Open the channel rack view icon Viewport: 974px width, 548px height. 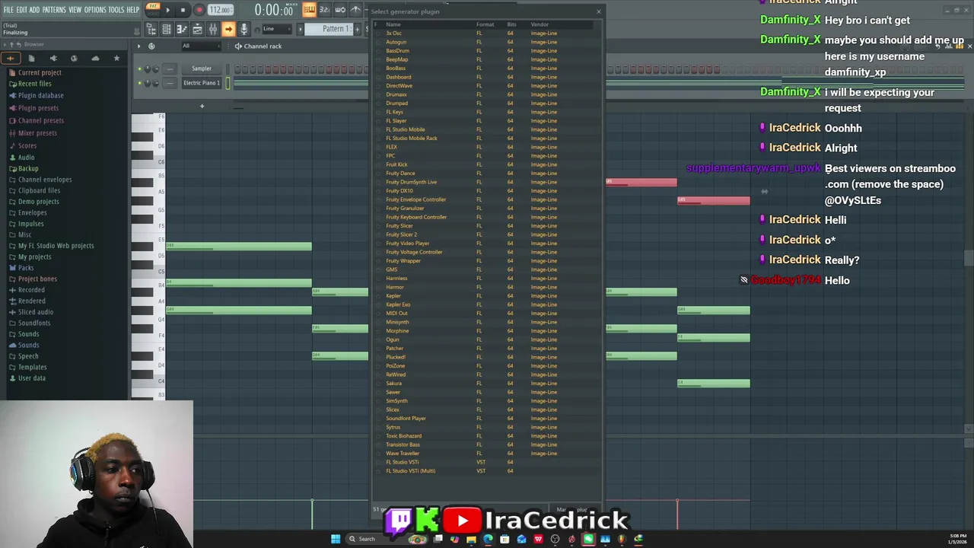(167, 29)
